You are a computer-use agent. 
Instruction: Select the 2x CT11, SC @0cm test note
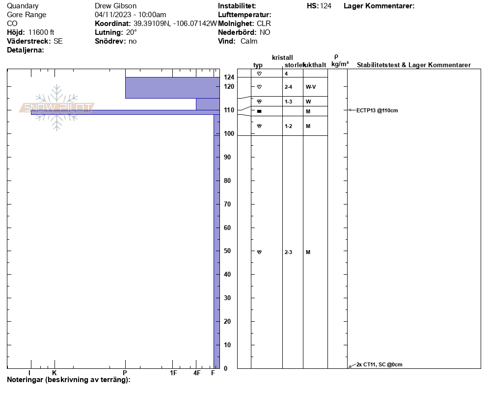click(x=379, y=364)
